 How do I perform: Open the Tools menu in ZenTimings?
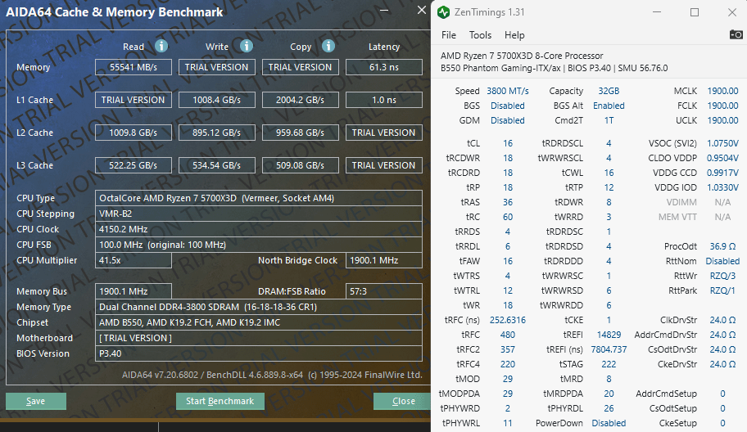coord(480,35)
